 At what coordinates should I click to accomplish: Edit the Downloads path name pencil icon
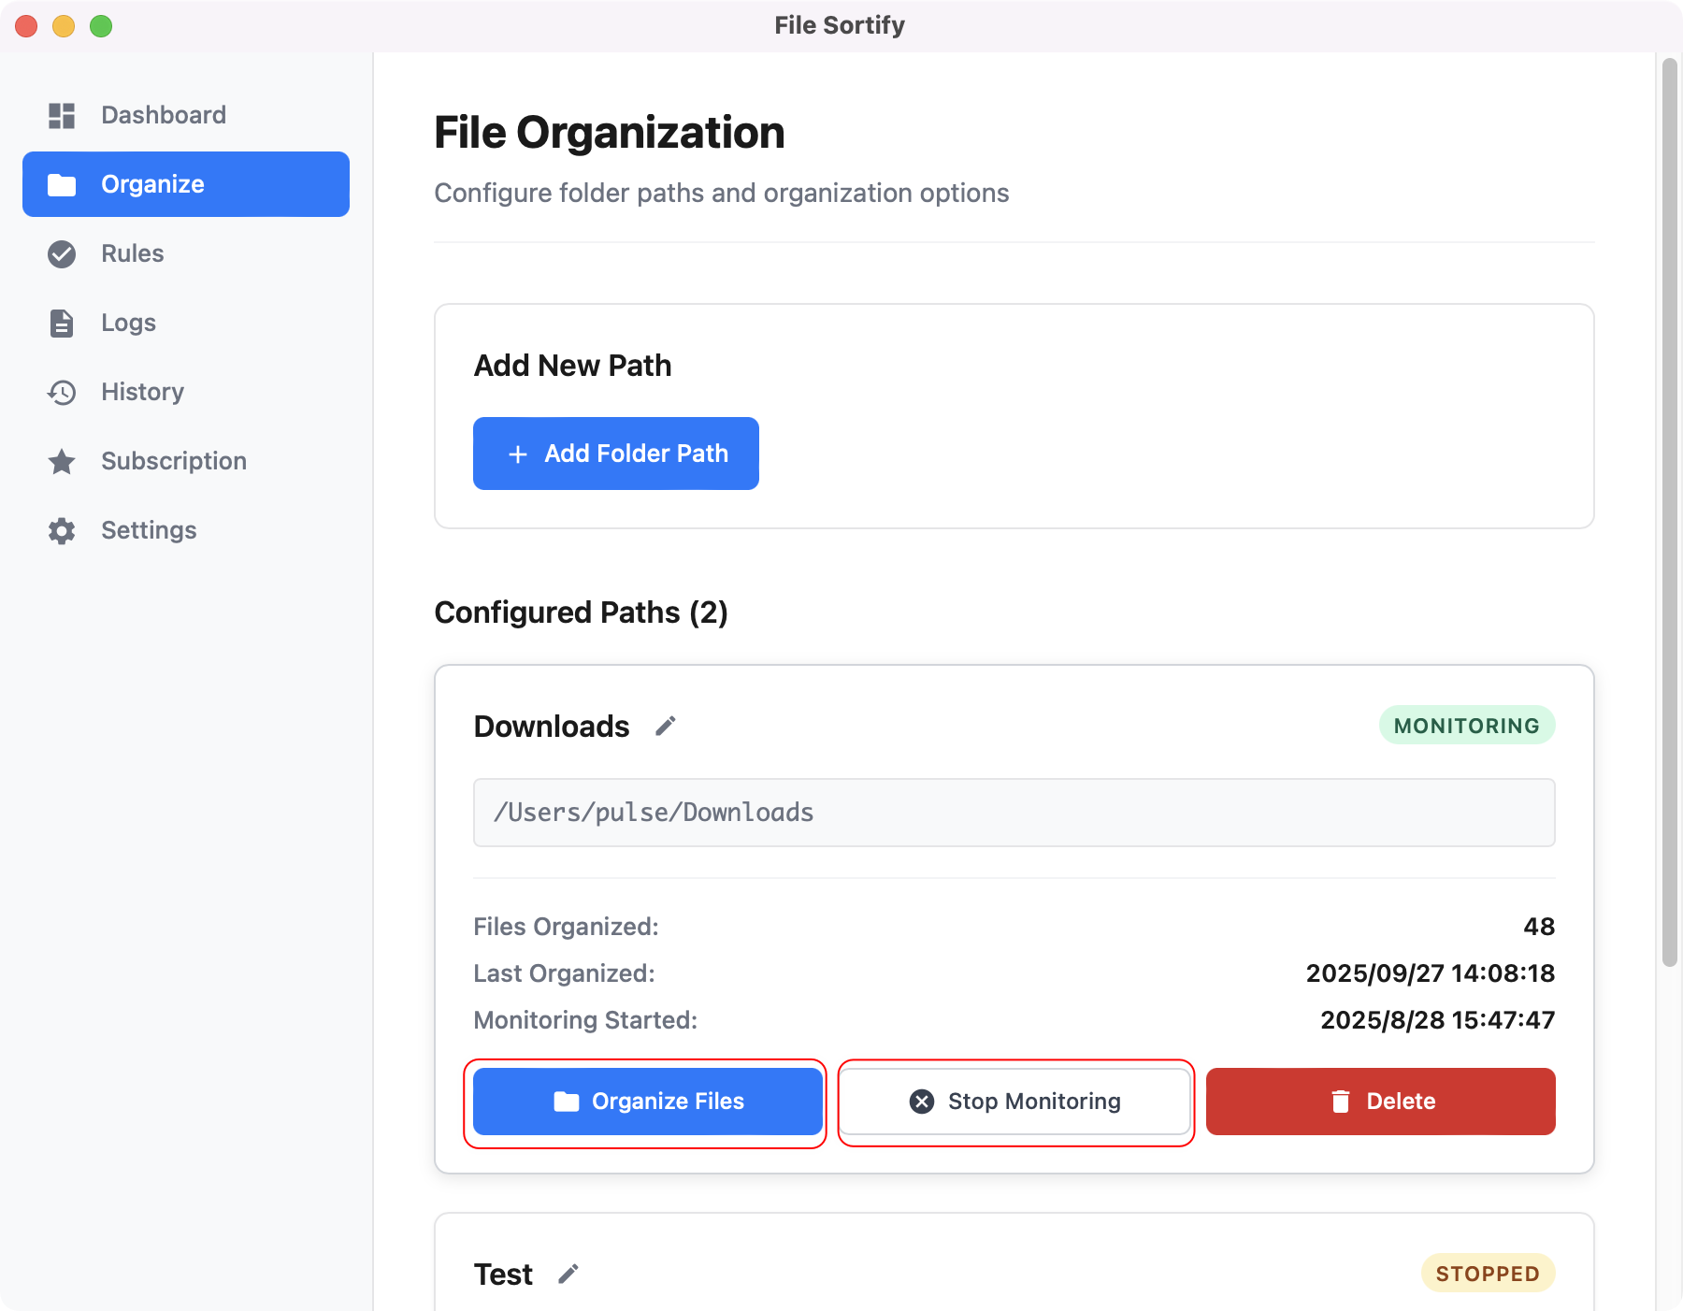[x=665, y=727]
